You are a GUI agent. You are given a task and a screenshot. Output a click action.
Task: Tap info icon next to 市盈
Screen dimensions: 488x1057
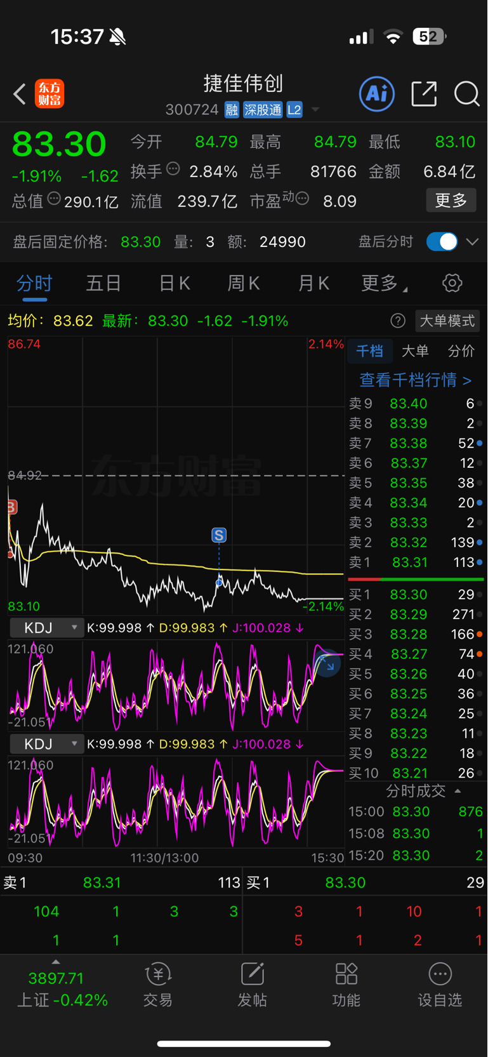pyautogui.click(x=302, y=199)
